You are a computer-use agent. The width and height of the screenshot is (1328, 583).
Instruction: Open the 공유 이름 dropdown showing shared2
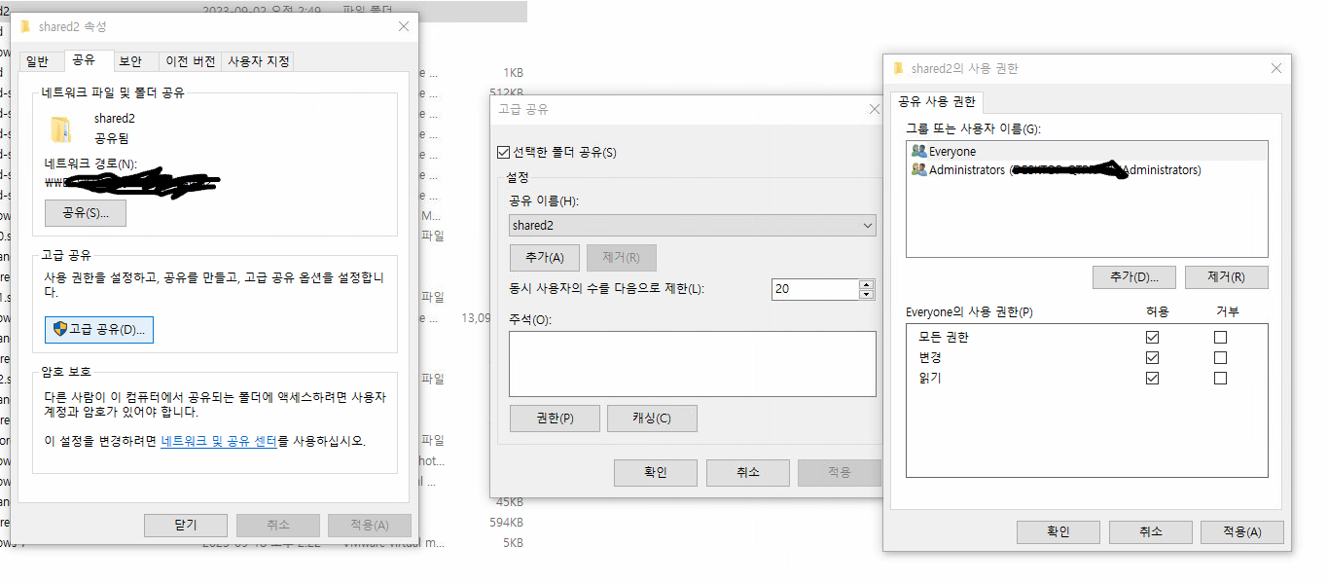pos(693,225)
